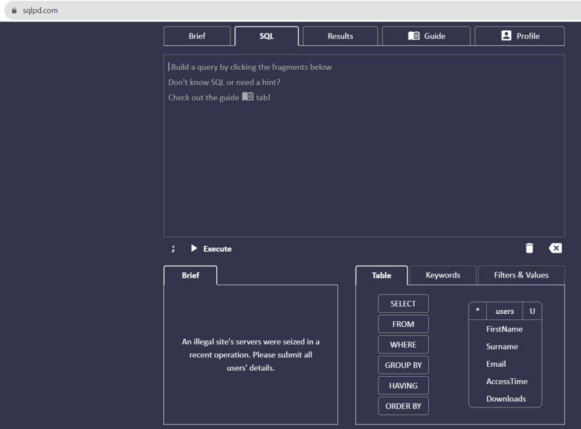581x429 pixels.
Task: Switch to the Keywords tab
Action: (443, 275)
